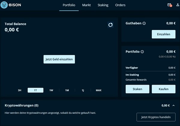Open the Orders tab
Viewport: 180px width, 126px height.
pos(120,5)
